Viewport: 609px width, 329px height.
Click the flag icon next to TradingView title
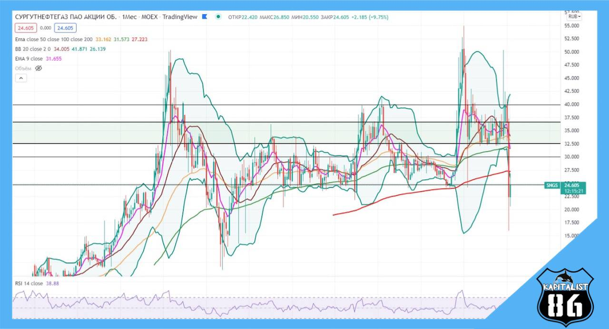tap(205, 16)
